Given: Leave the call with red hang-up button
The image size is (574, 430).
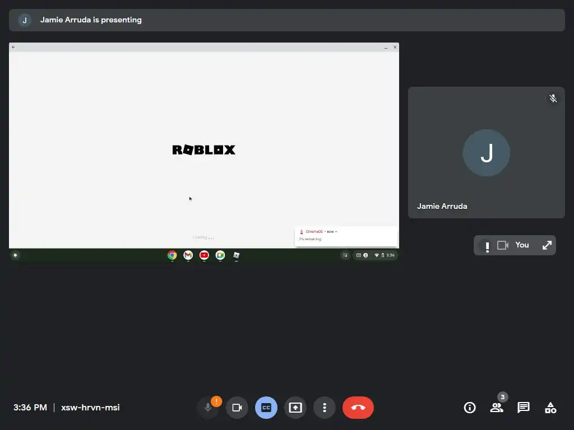Looking at the screenshot, I should (358, 408).
